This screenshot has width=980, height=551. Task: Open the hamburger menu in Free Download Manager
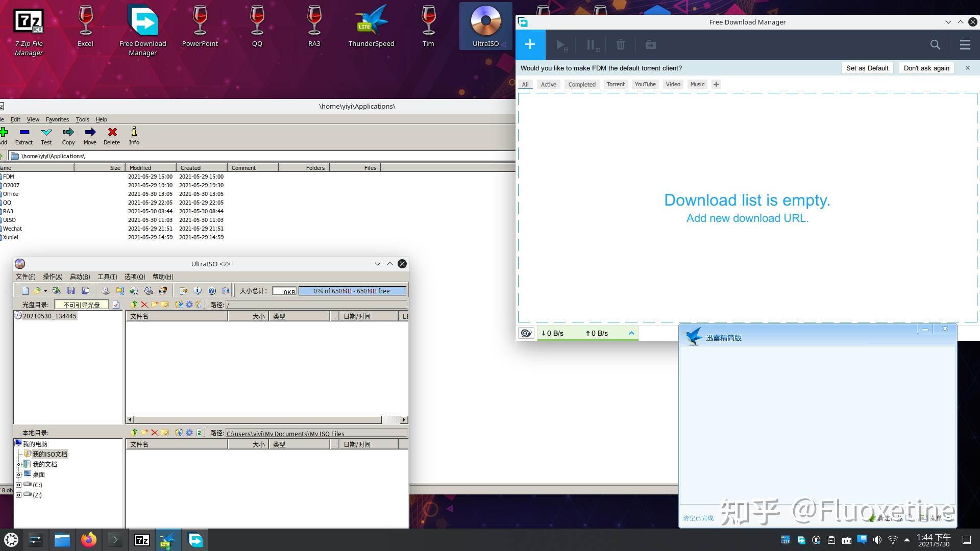965,45
